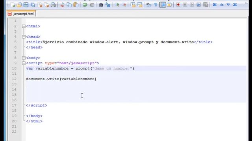Click the closing </script> tag
This screenshot has width=252, height=141.
pos(37,105)
